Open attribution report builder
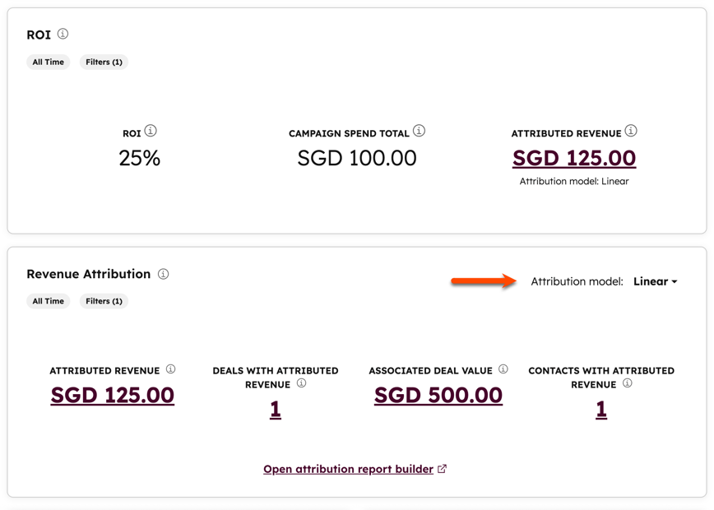The image size is (714, 510). coord(349,467)
